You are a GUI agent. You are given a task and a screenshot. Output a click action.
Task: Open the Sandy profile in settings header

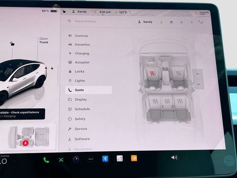pos(145,22)
